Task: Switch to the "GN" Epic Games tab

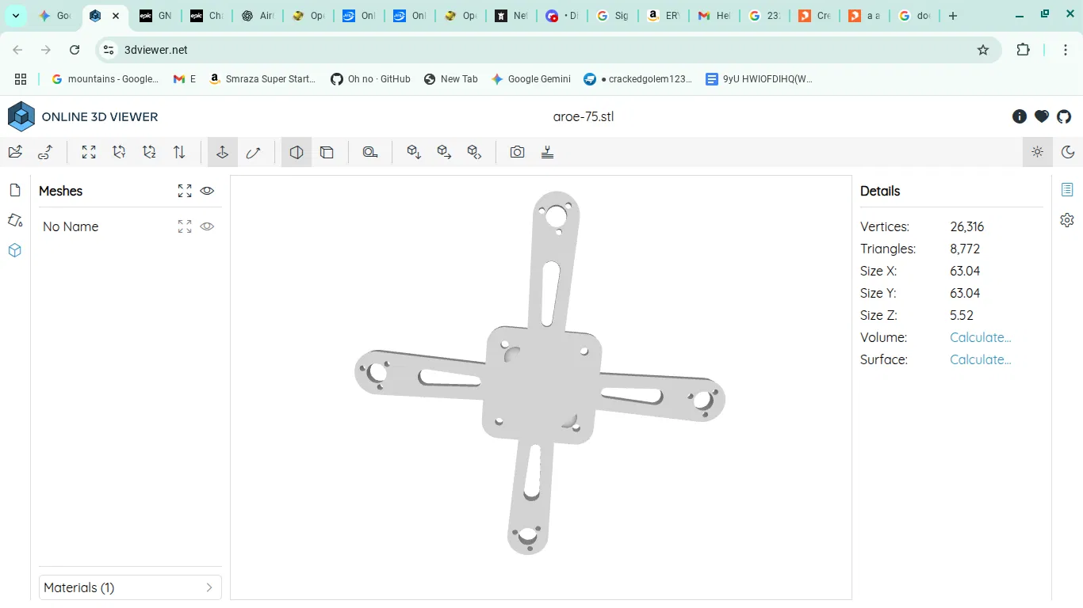Action: 155,16
